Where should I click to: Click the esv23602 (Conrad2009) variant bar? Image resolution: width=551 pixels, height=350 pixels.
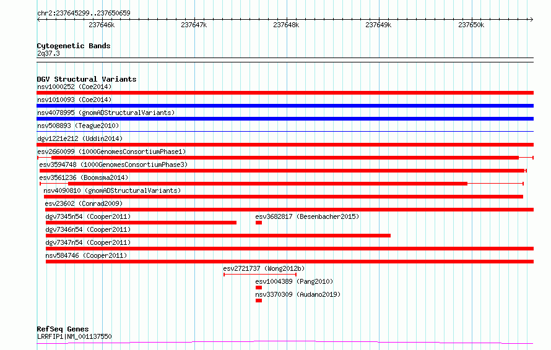289,210
